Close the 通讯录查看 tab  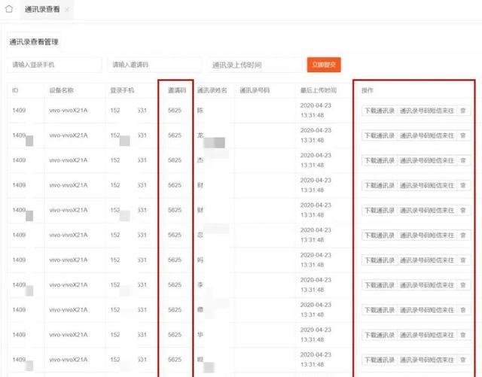[x=67, y=10]
